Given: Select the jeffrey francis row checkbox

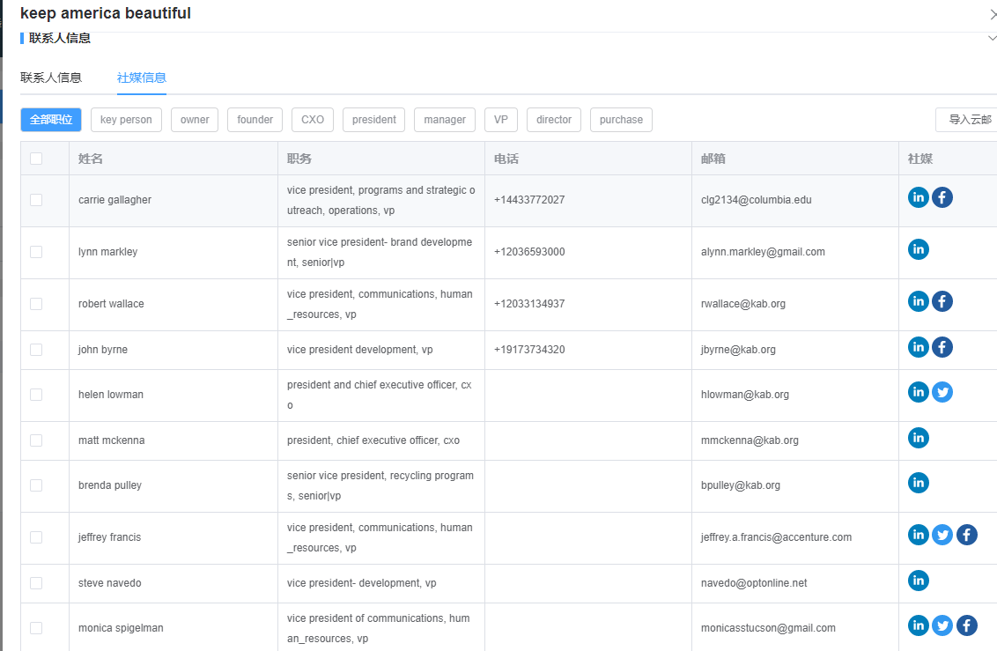Looking at the screenshot, I should pos(36,537).
